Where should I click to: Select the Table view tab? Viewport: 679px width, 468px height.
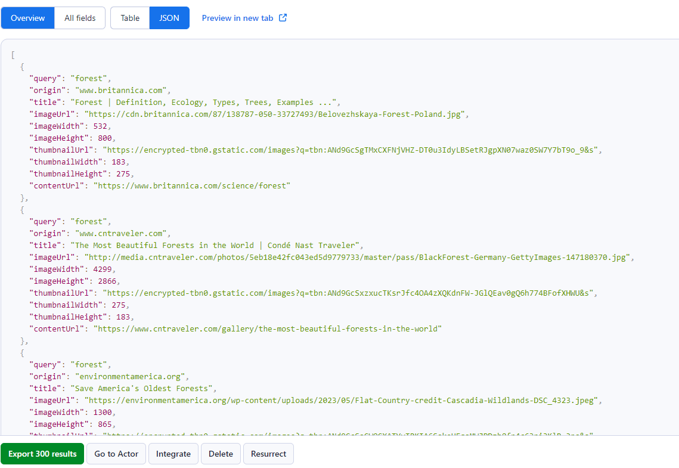pyautogui.click(x=130, y=18)
